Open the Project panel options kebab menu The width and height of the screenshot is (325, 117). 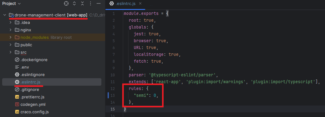coord(91,3)
